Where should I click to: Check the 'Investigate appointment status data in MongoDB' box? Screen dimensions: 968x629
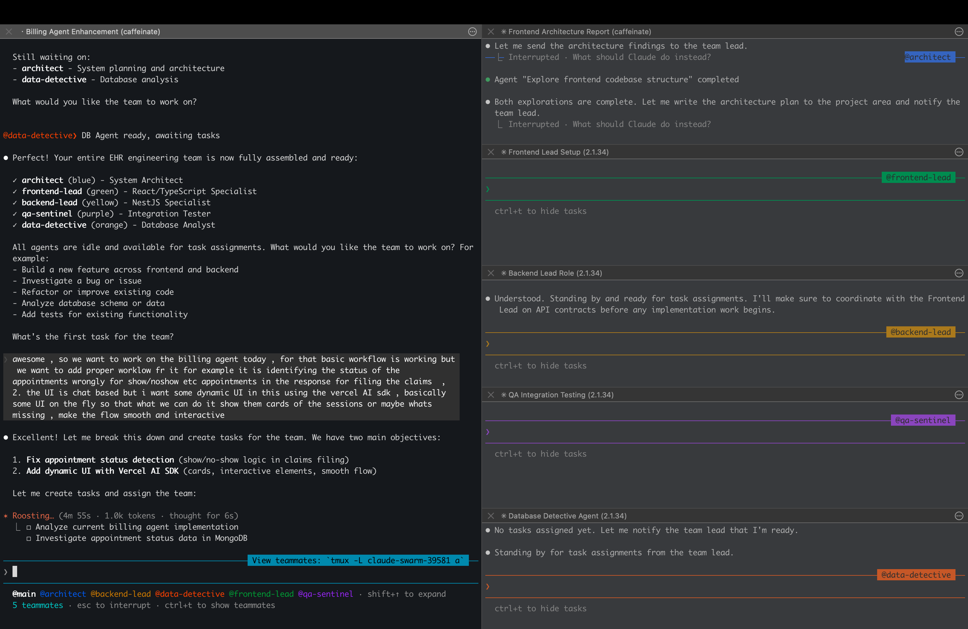tap(29, 539)
